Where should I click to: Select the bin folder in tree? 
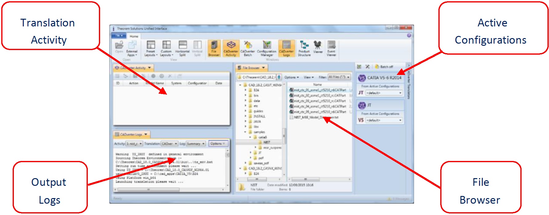(x=256, y=96)
